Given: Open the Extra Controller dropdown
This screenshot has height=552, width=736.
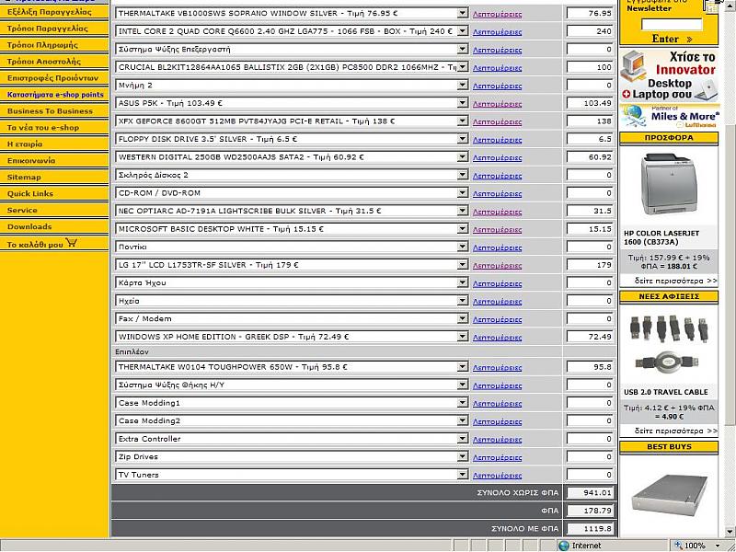Looking at the screenshot, I should click(463, 439).
